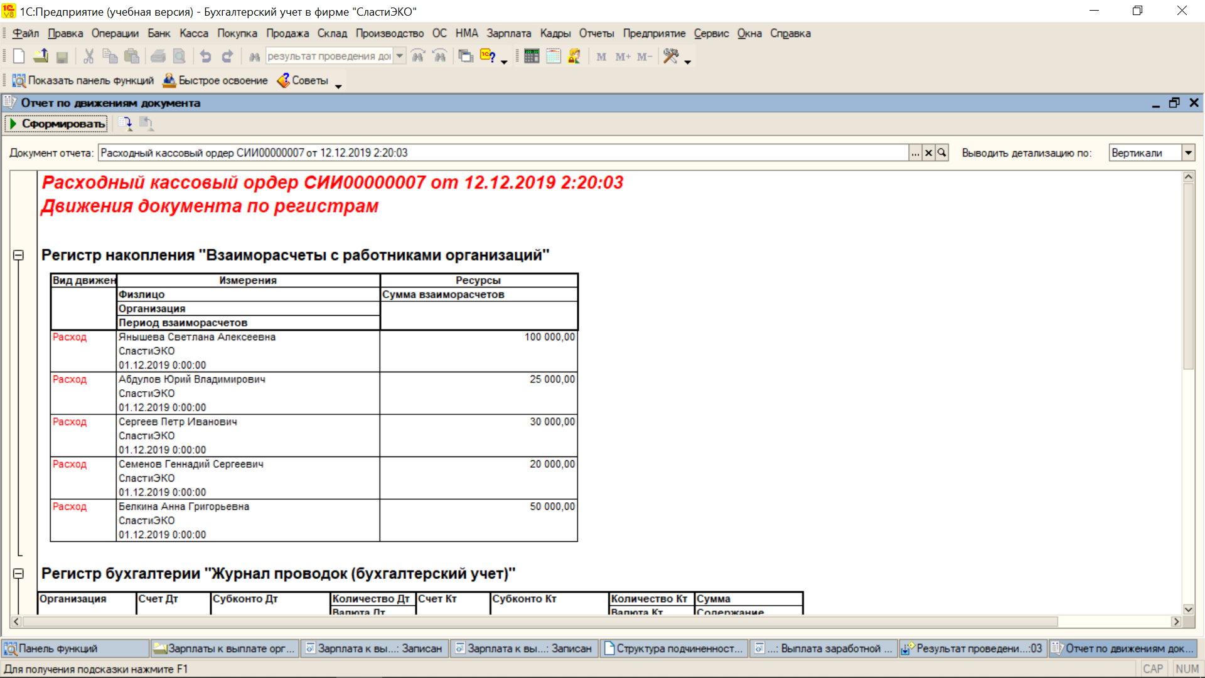Click the Сформировать button
This screenshot has height=678, width=1205.
tap(56, 124)
